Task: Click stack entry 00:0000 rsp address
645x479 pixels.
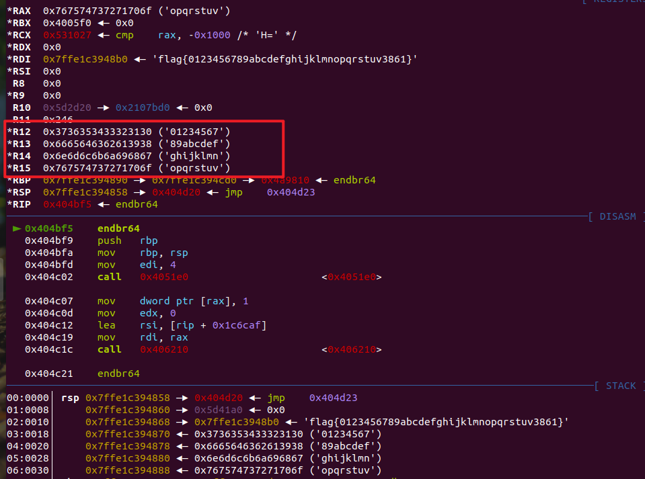Action: [x=128, y=398]
